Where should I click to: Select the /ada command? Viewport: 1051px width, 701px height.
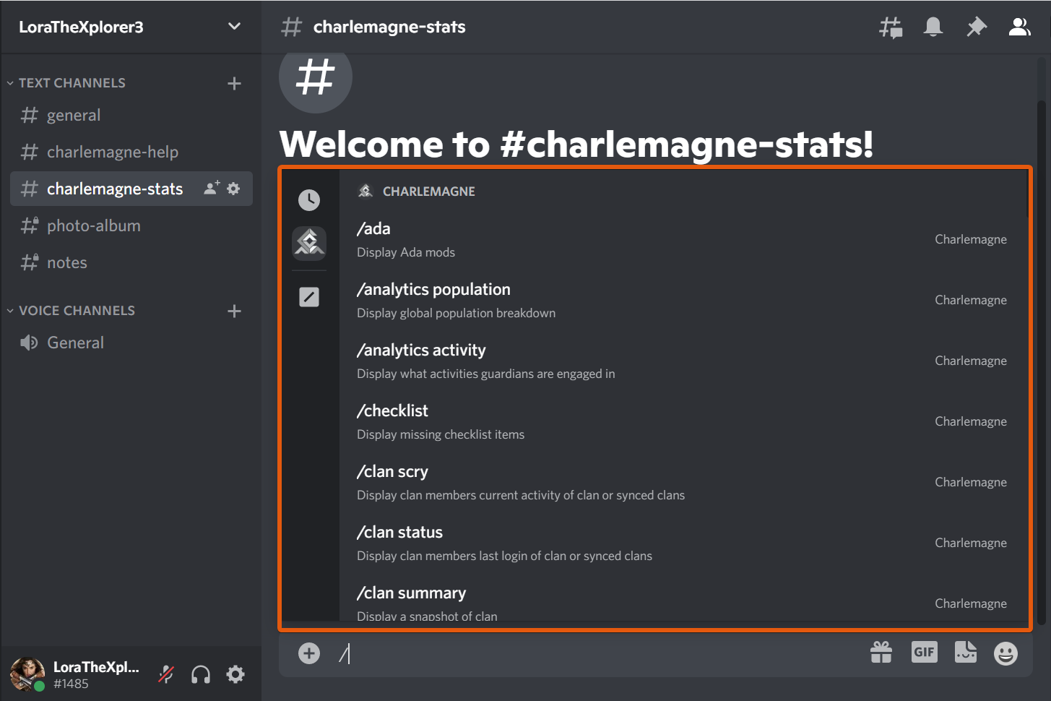tap(683, 240)
